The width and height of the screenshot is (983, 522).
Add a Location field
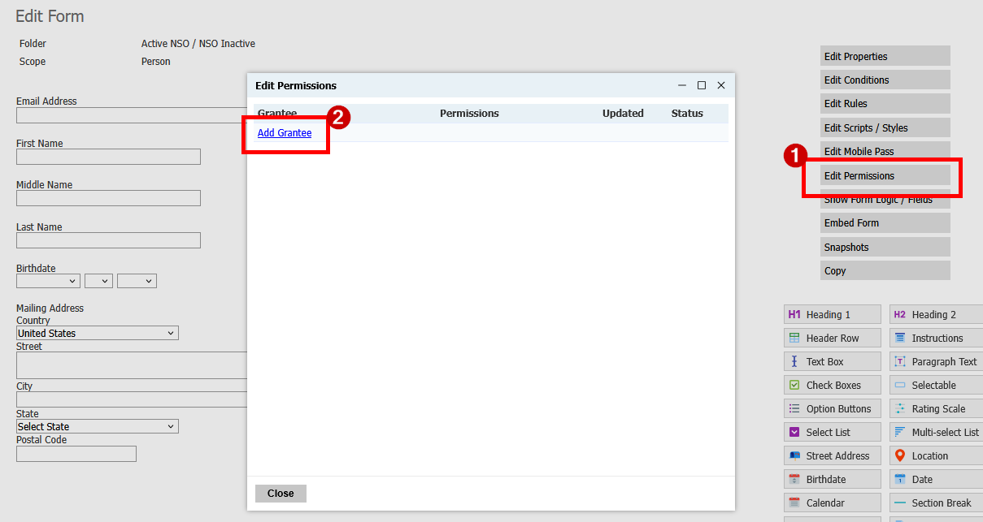pyautogui.click(x=936, y=455)
